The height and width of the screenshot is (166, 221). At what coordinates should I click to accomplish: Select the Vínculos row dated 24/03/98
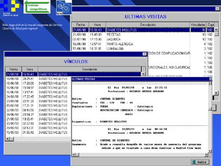pyautogui.click(x=38, y=97)
